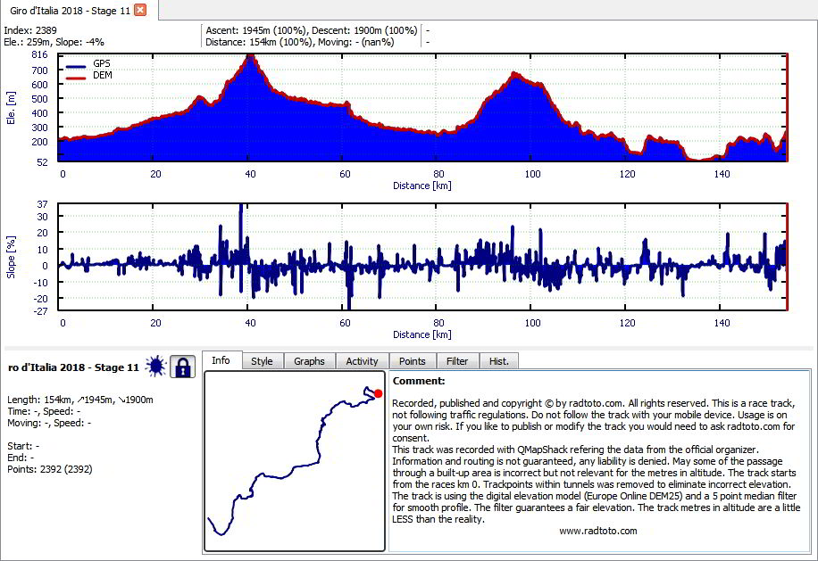Open the Graphs tab
The width and height of the screenshot is (818, 561).
coord(309,361)
